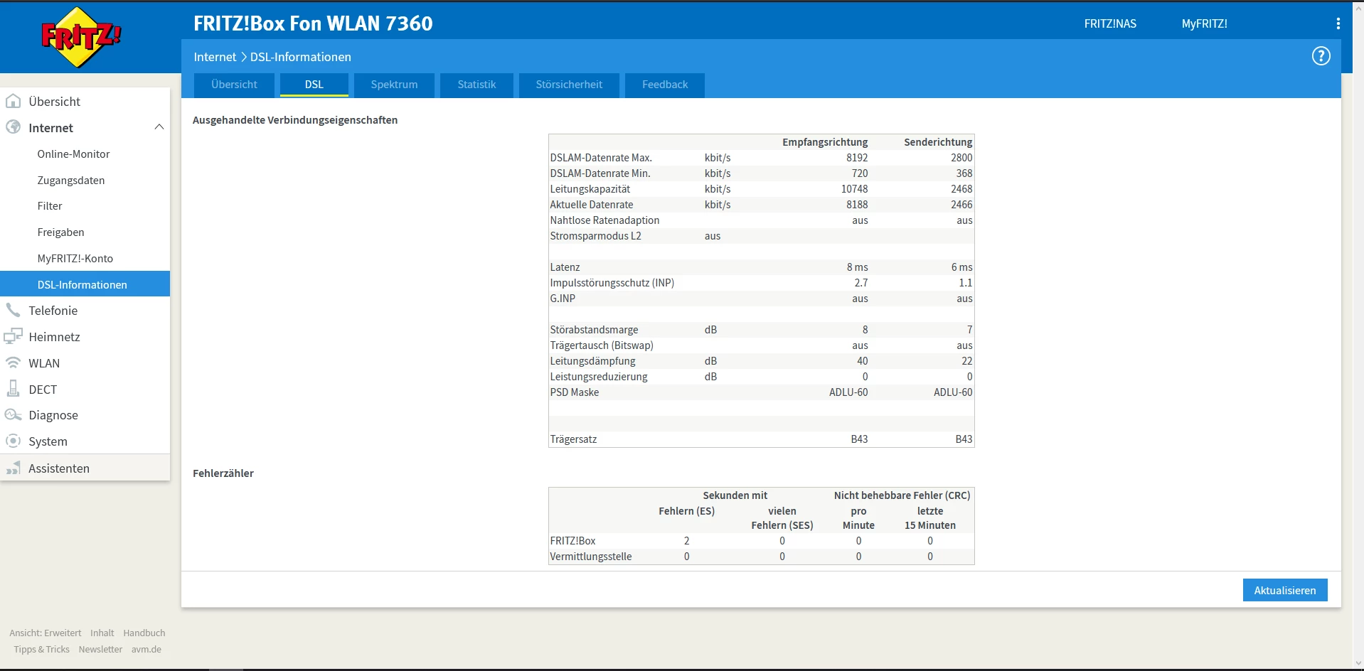
Task: Click the DECT handset icon
Action: point(13,389)
